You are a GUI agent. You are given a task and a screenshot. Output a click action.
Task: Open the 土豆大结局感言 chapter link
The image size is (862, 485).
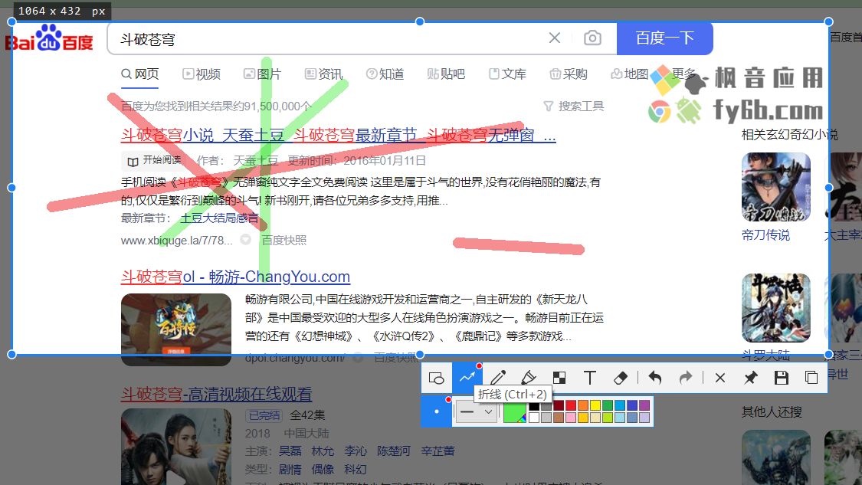coord(219,218)
